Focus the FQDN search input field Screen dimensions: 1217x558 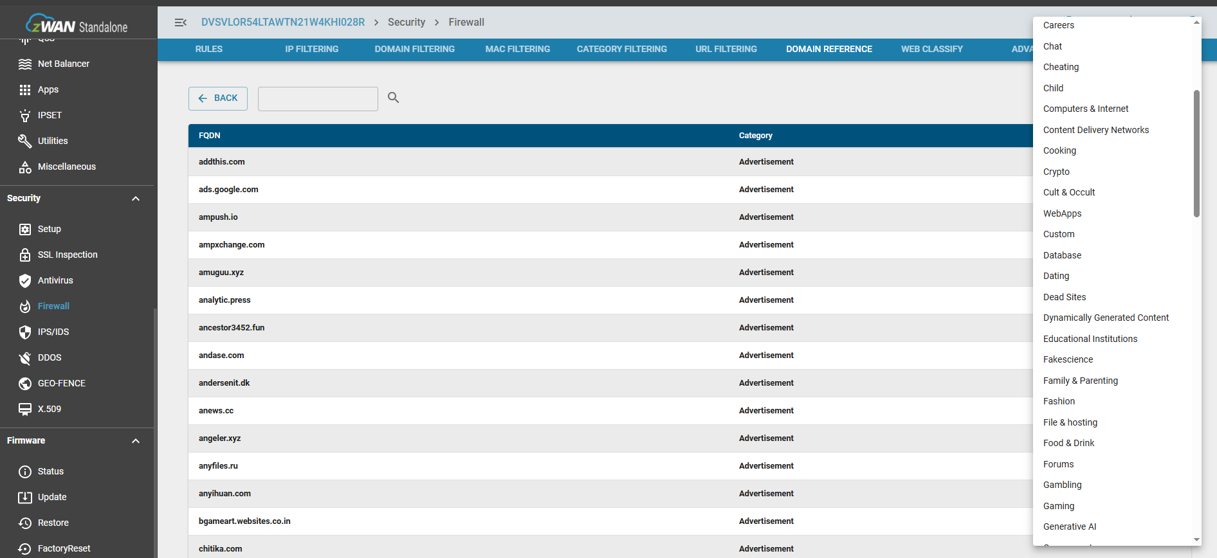(x=318, y=99)
